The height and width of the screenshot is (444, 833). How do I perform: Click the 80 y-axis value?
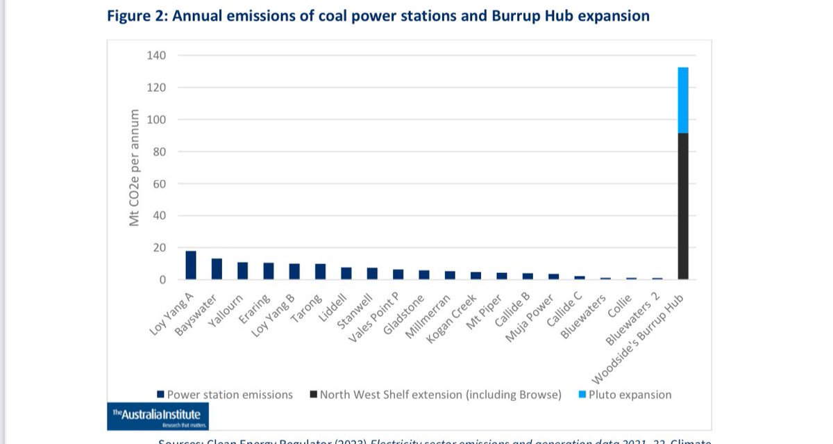point(160,152)
